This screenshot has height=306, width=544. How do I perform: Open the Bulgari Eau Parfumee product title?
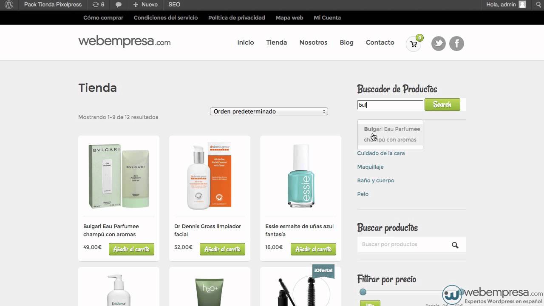pyautogui.click(x=111, y=230)
